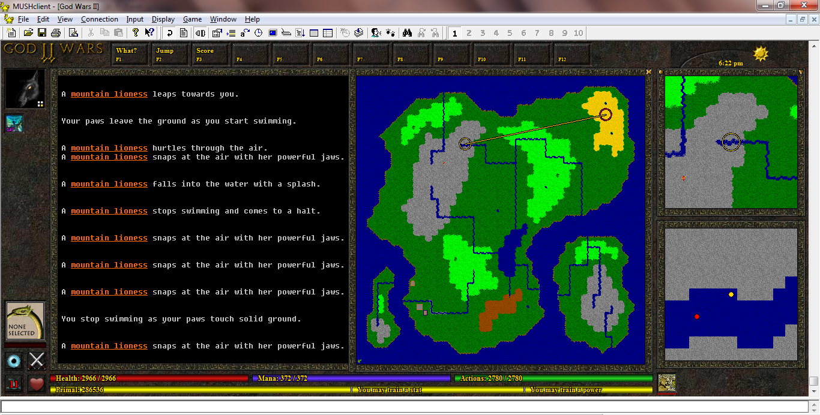Click the Reload script file icon
The image size is (820, 415).
click(358, 33)
